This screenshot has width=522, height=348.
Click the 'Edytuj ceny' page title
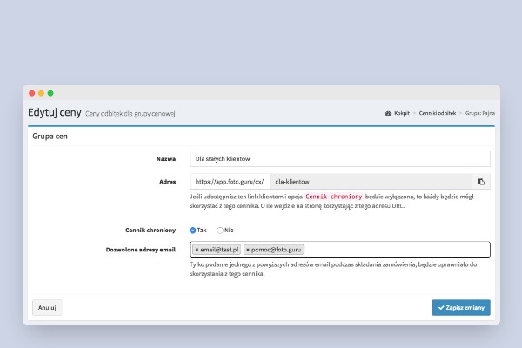tap(54, 112)
